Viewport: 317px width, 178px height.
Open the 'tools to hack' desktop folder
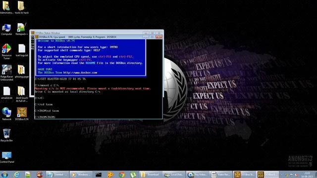click(21, 7)
